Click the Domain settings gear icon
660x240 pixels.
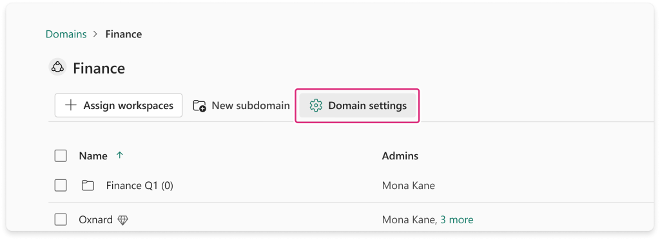tap(315, 105)
